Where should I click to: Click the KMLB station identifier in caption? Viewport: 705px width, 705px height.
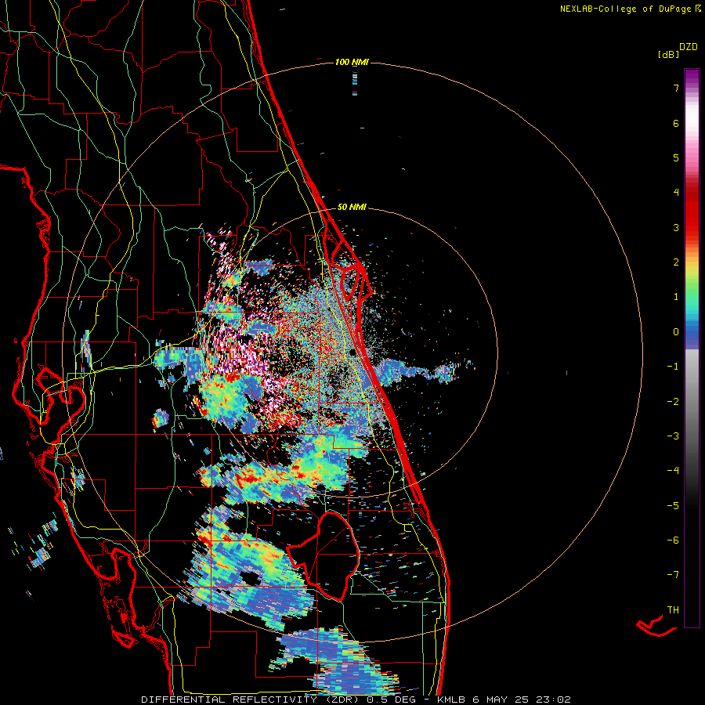point(451,700)
